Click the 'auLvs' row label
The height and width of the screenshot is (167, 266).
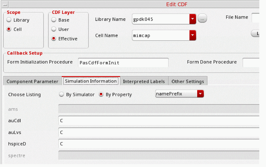click(15, 132)
